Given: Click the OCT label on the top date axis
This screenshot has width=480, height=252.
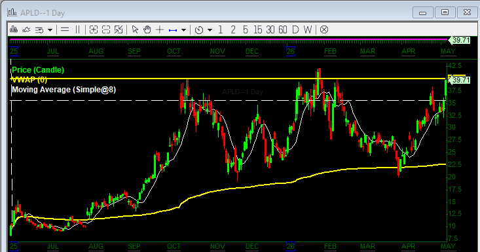Looking at the screenshot, I should pyautogui.click(x=174, y=51).
